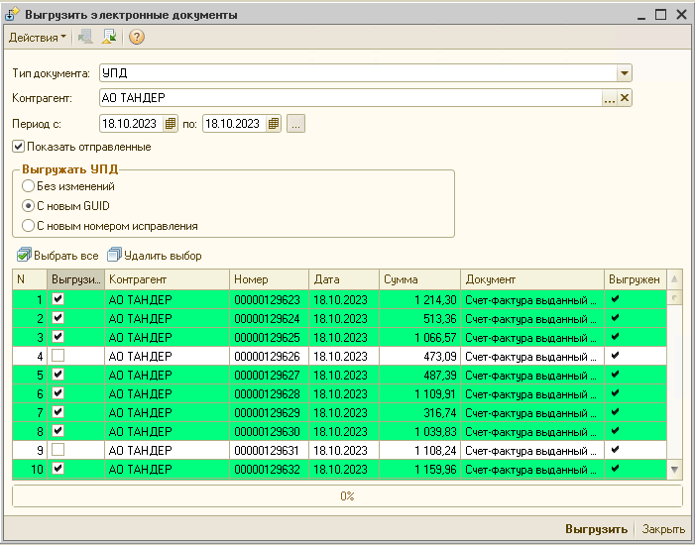Check the checkbox in row 4
The image size is (695, 545).
(x=58, y=356)
